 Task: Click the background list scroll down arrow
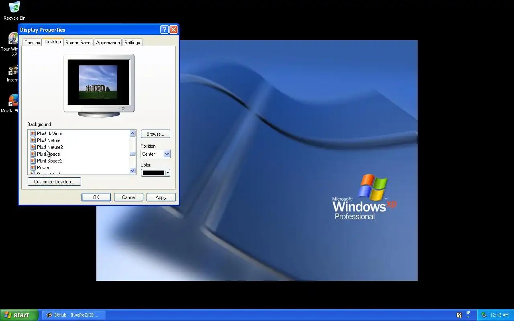[x=133, y=171]
